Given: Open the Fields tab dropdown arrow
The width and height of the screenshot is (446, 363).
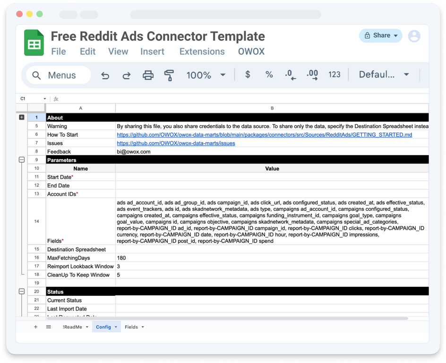Looking at the screenshot, I should tap(143, 327).
